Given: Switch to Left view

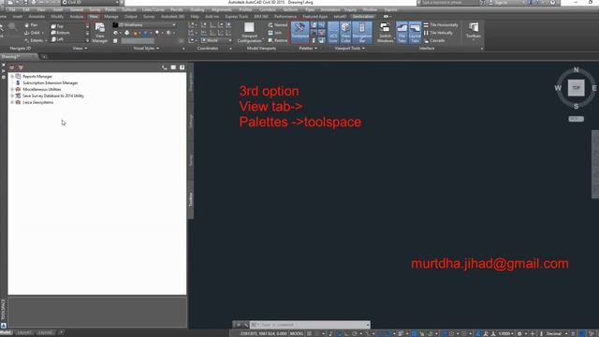Looking at the screenshot, I should click(57, 39).
